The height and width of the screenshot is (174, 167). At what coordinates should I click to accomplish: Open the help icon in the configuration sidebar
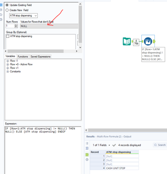coord(1,20)
